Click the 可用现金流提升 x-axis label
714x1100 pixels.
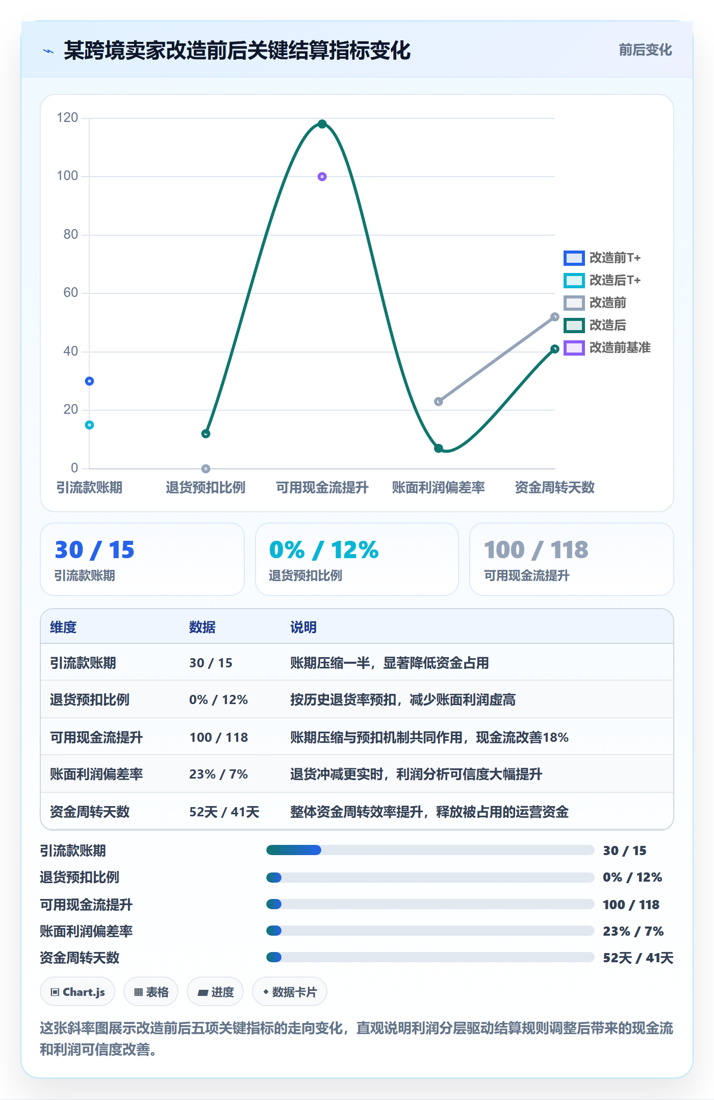pos(322,487)
